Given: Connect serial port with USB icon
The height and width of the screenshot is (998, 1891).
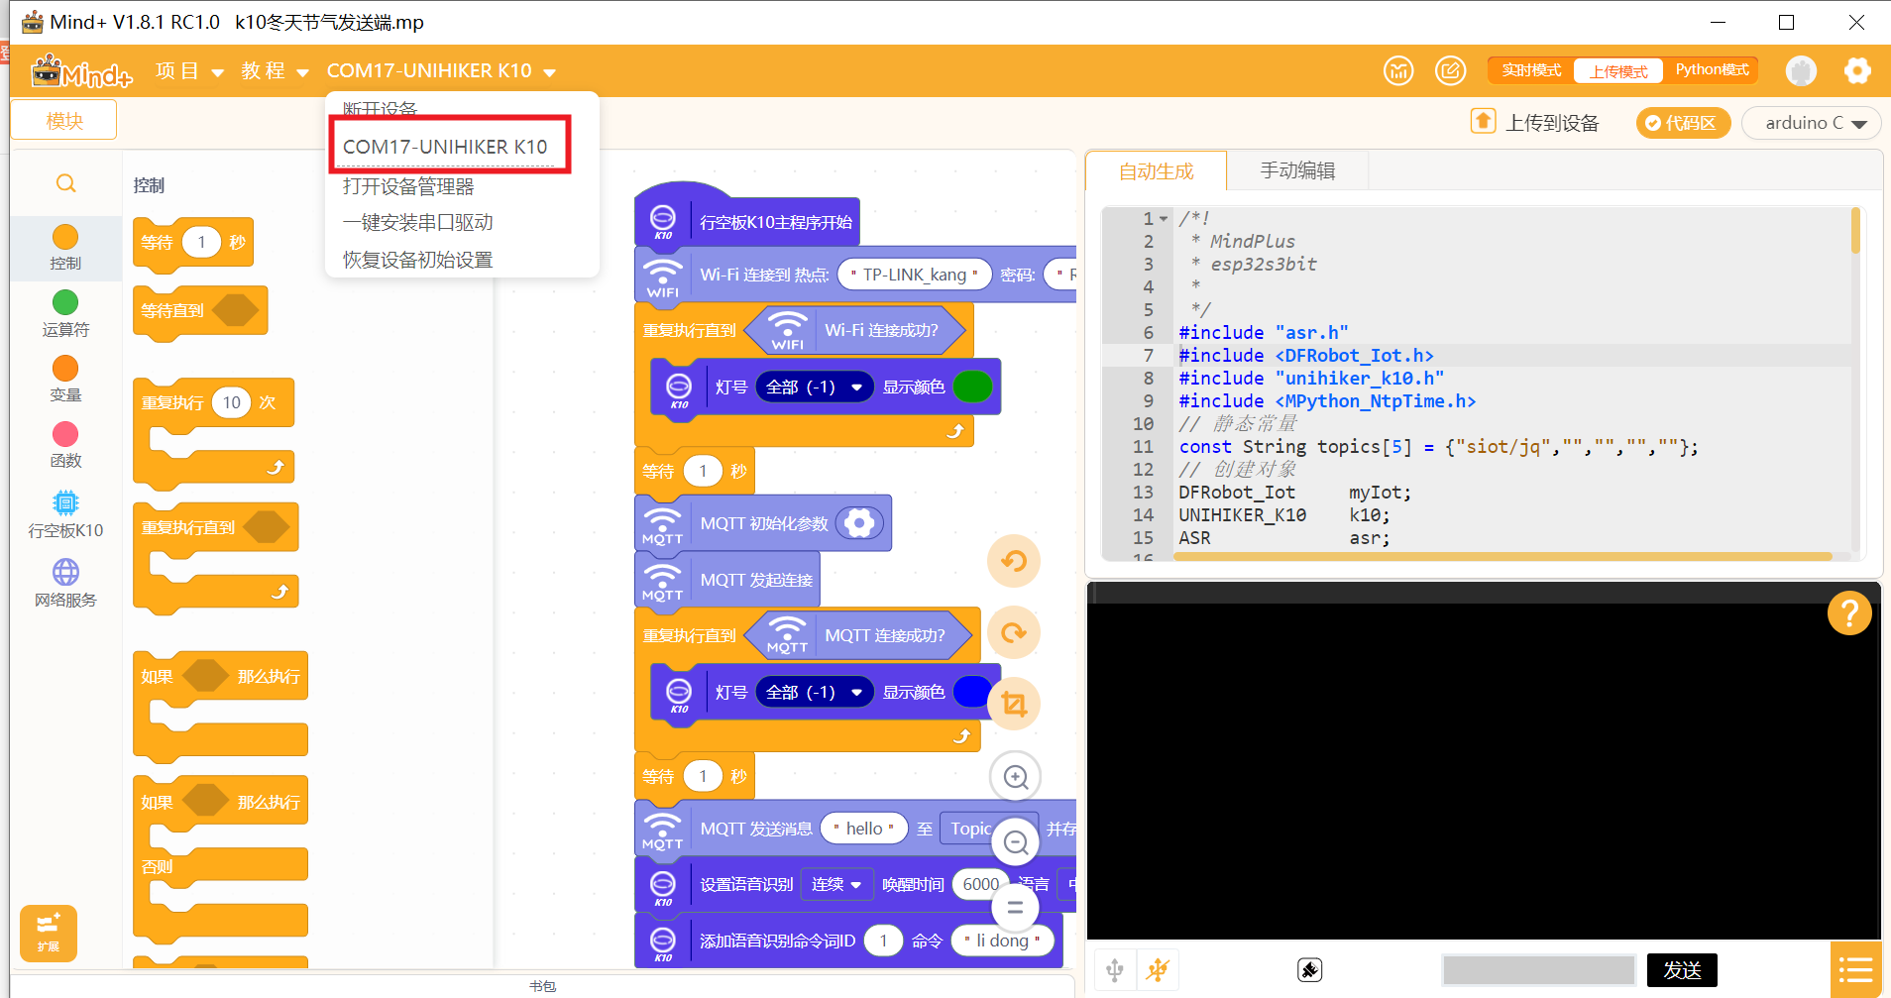Looking at the screenshot, I should [1115, 970].
